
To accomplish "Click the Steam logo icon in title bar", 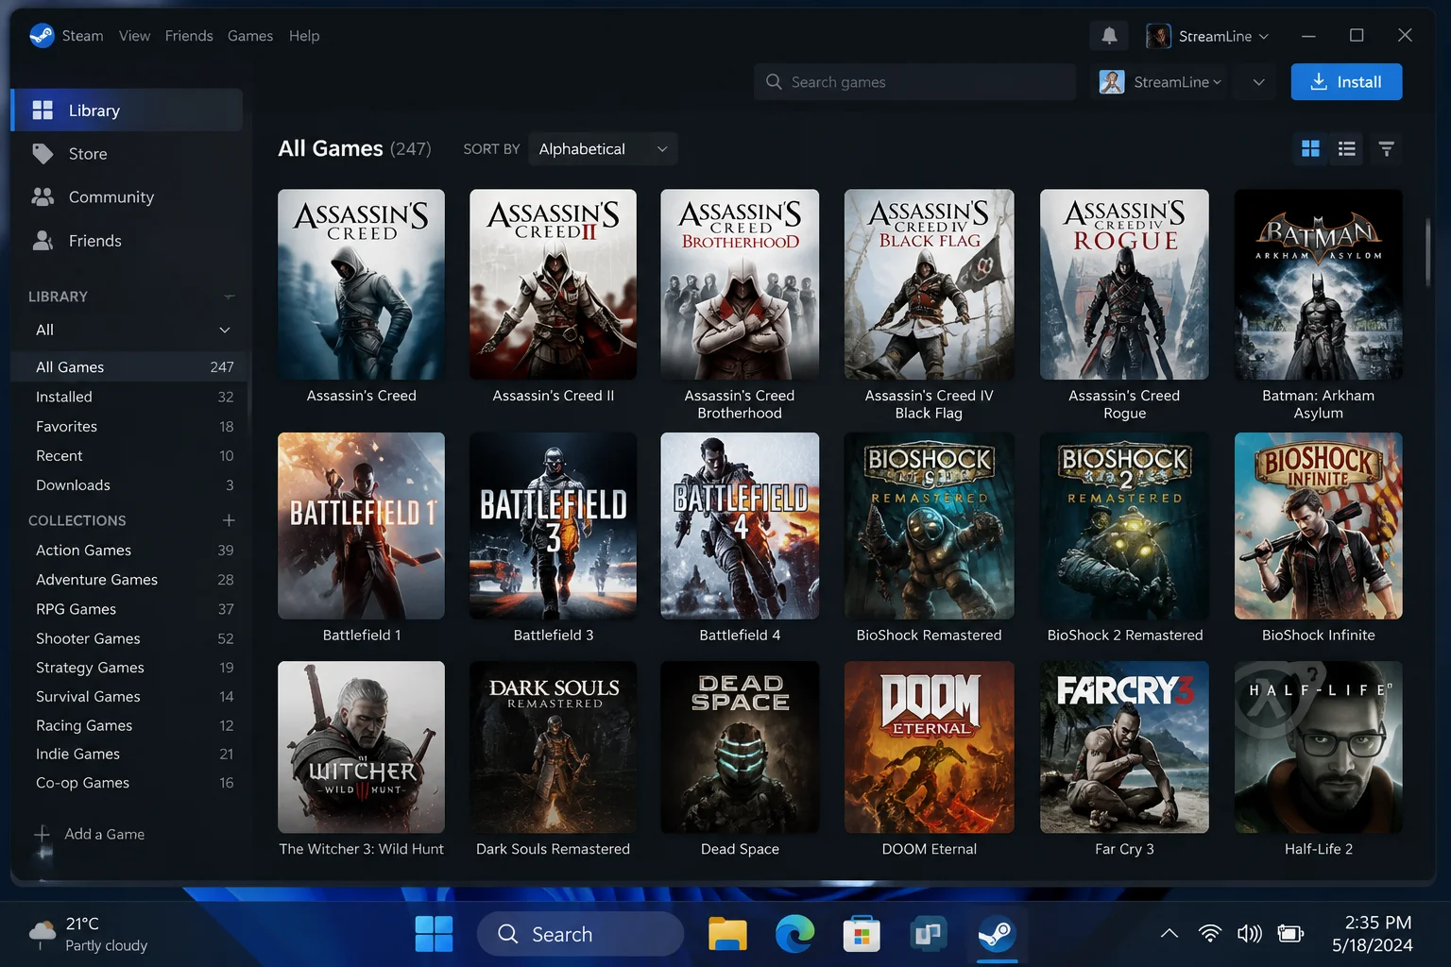I will 42,36.
